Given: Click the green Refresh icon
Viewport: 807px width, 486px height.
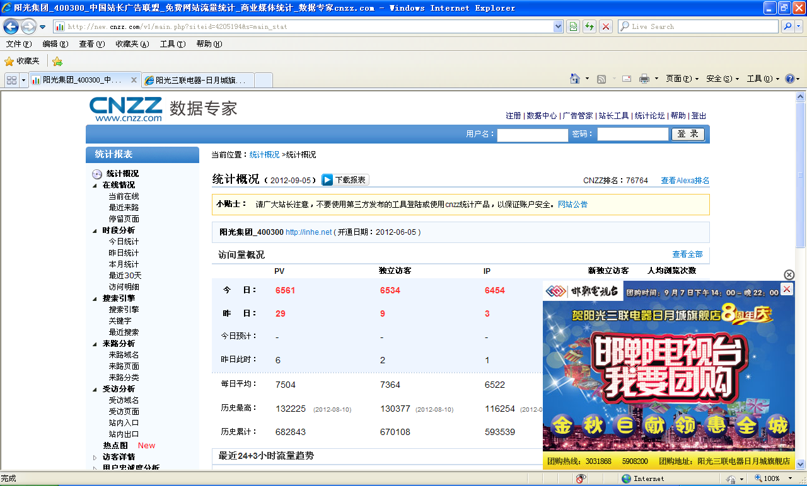Looking at the screenshot, I should (x=589, y=26).
